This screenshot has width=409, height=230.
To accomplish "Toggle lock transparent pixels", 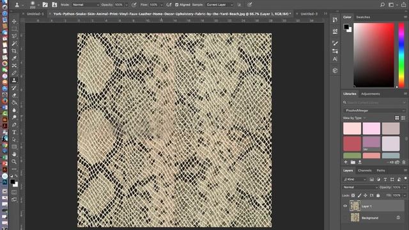I will (x=353, y=195).
